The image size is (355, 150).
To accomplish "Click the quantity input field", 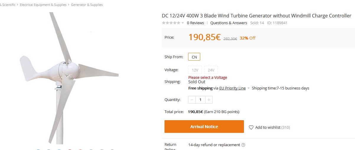I will [201, 100].
